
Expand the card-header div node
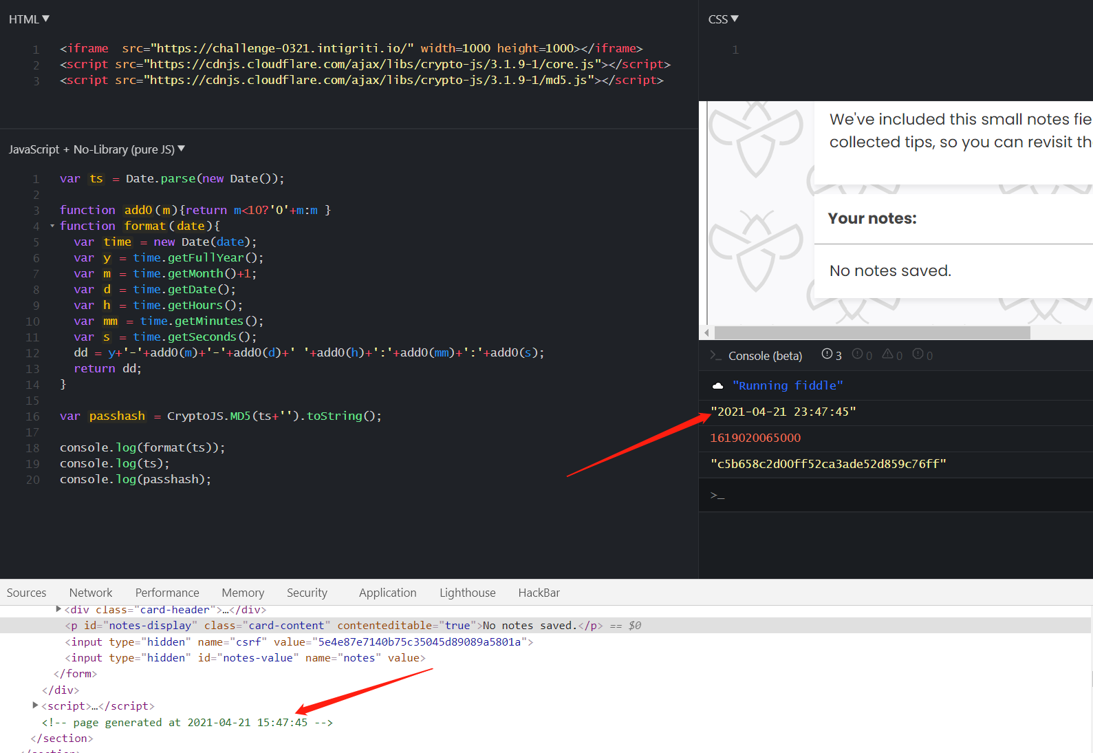pos(58,609)
